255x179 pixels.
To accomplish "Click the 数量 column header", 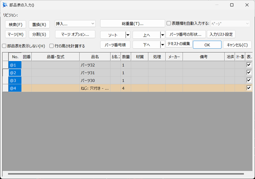I will (126, 57).
